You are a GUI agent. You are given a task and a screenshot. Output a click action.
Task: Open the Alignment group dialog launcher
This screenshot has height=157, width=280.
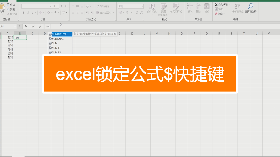[115, 20]
